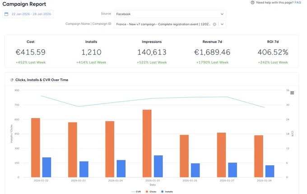Toggle the CVR series in the legend
Viewport: 307px width, 194px height.
pos(136,192)
